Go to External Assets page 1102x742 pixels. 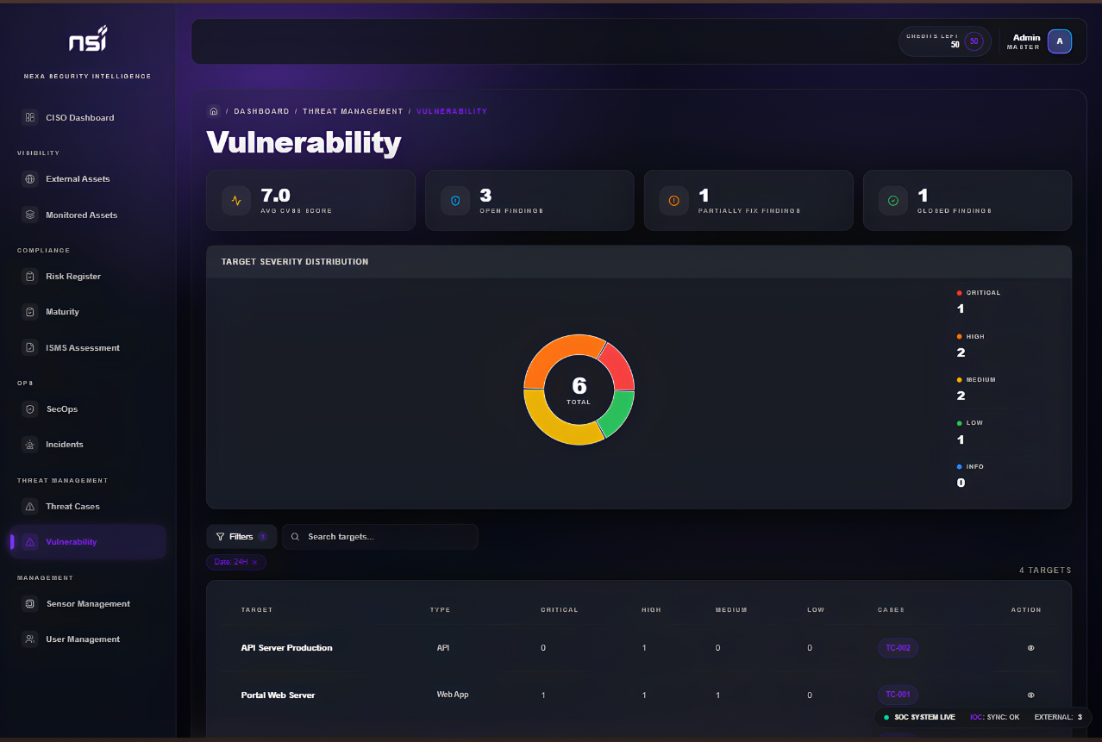click(x=88, y=179)
